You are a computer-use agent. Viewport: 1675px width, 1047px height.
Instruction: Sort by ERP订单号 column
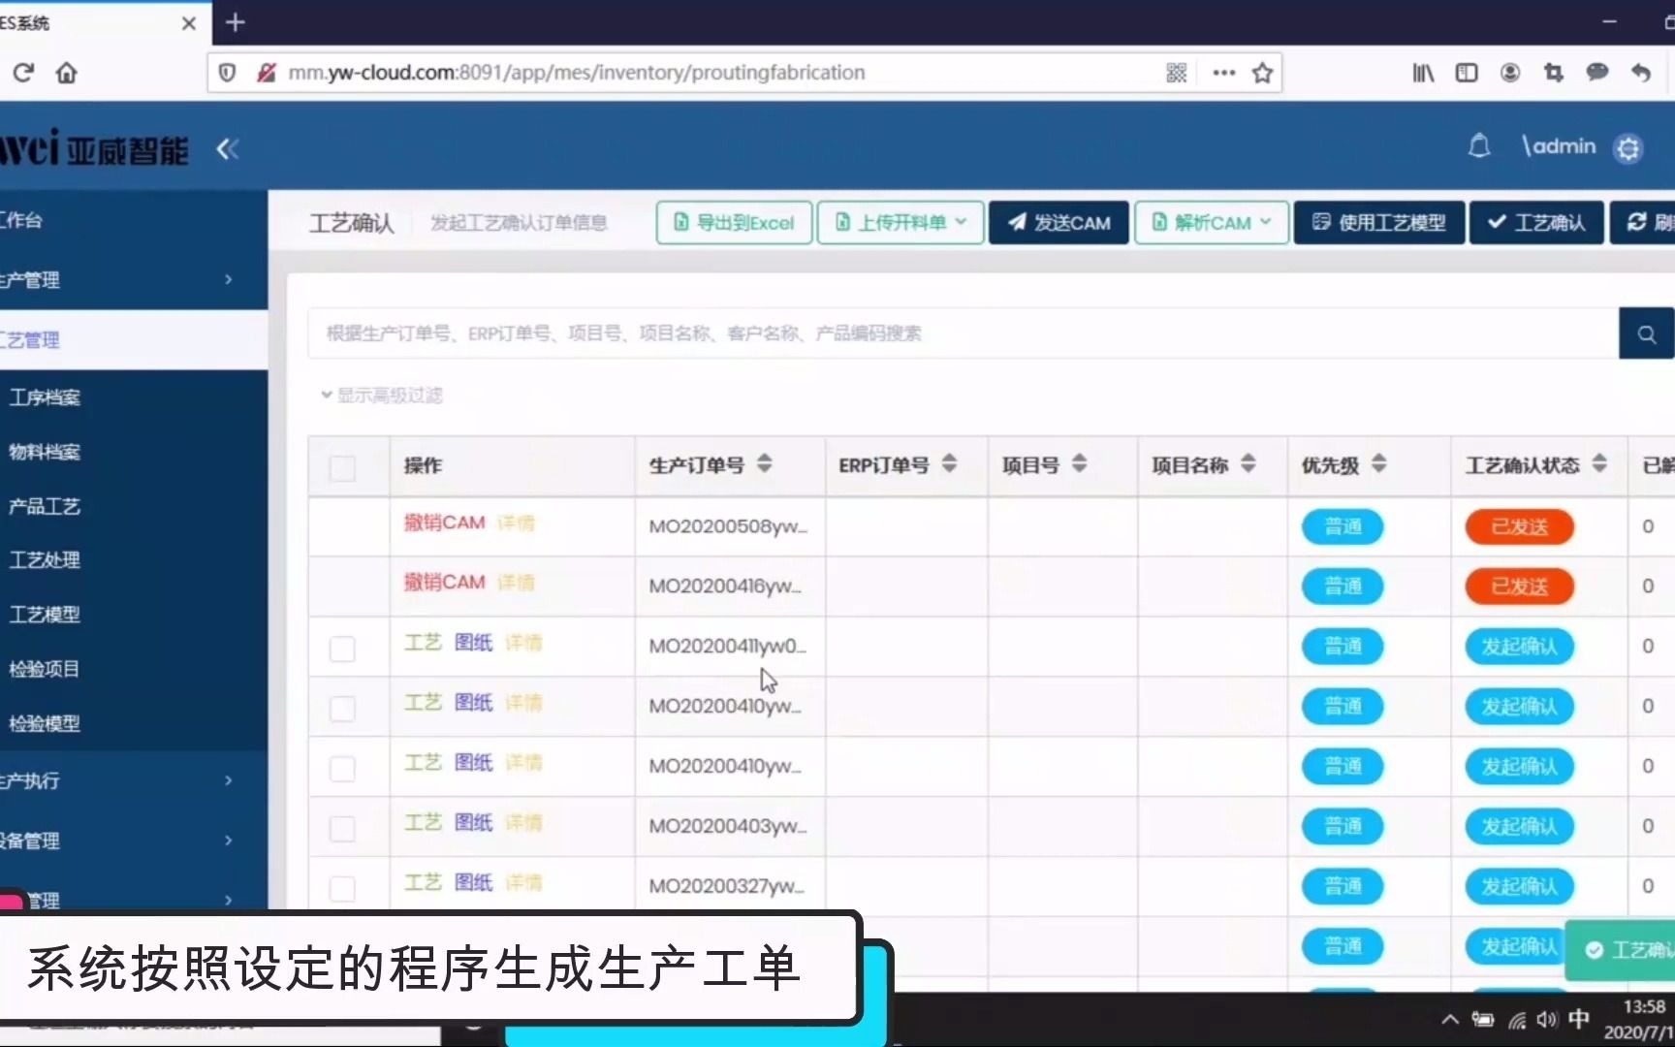point(950,463)
